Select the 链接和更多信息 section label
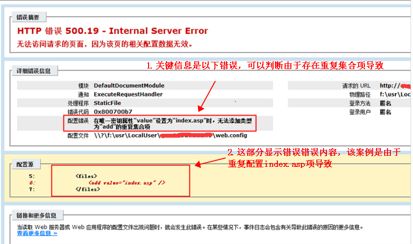The height and width of the screenshot is (244, 413). pyautogui.click(x=37, y=215)
